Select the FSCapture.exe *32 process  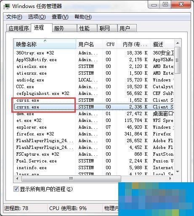(x=94, y=154)
